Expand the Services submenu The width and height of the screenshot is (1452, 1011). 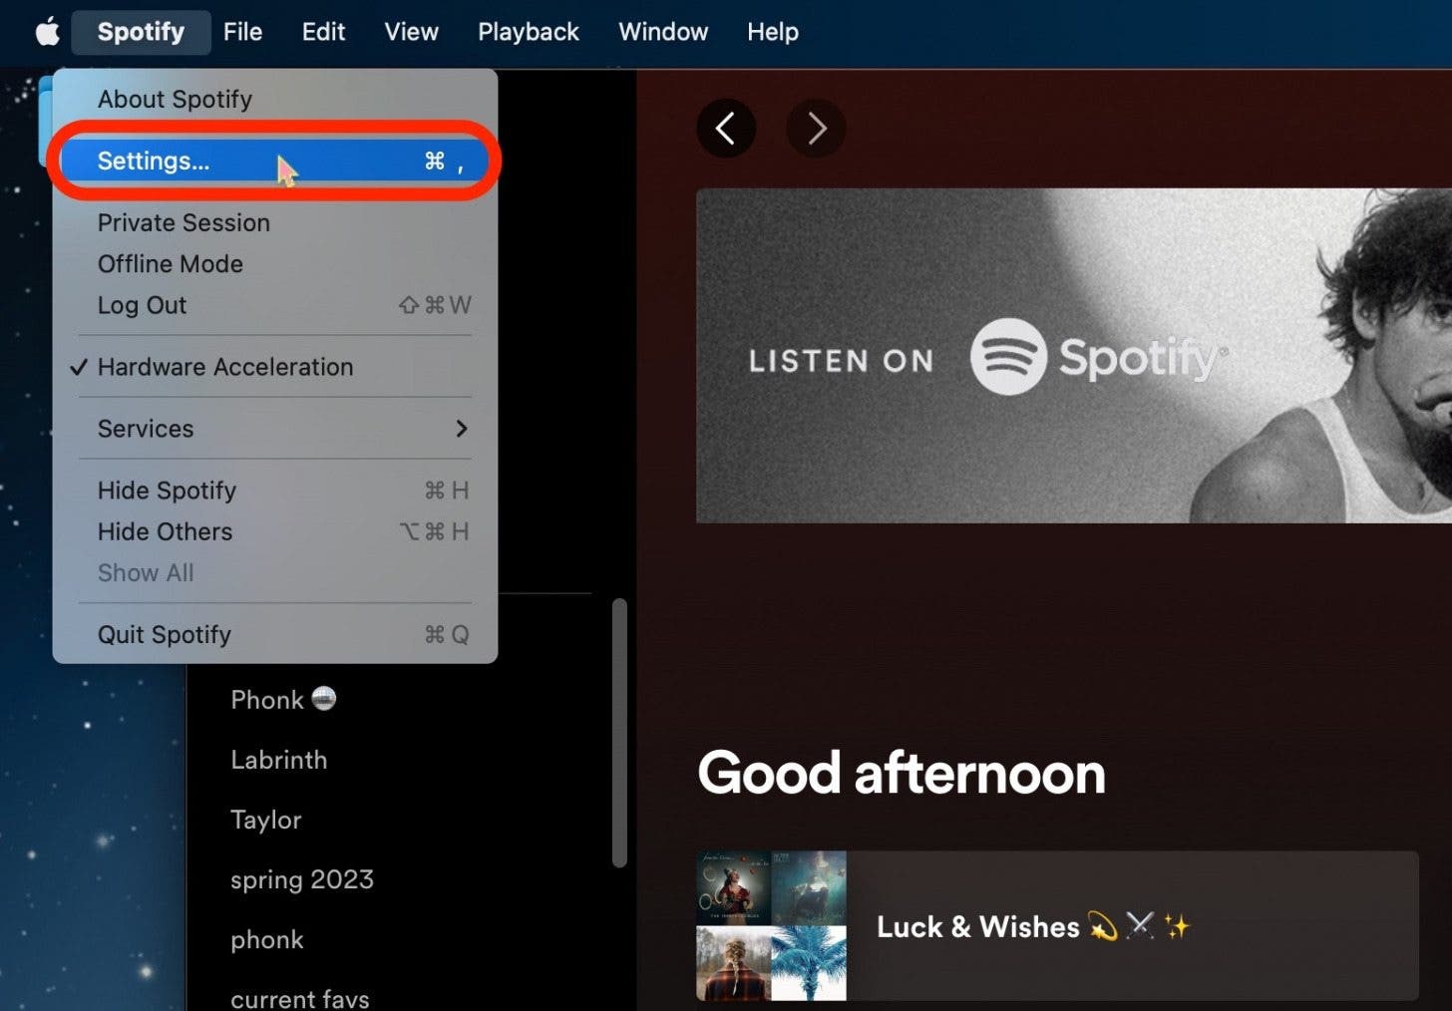pyautogui.click(x=146, y=429)
